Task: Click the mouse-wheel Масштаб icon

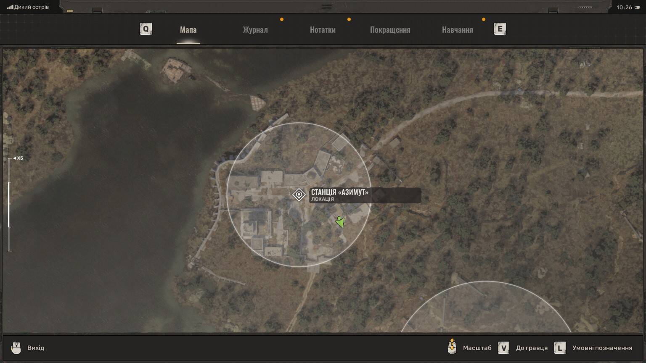Action: 452,347
